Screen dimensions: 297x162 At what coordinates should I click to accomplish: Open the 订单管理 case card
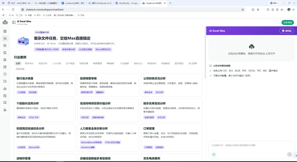tap(171, 138)
